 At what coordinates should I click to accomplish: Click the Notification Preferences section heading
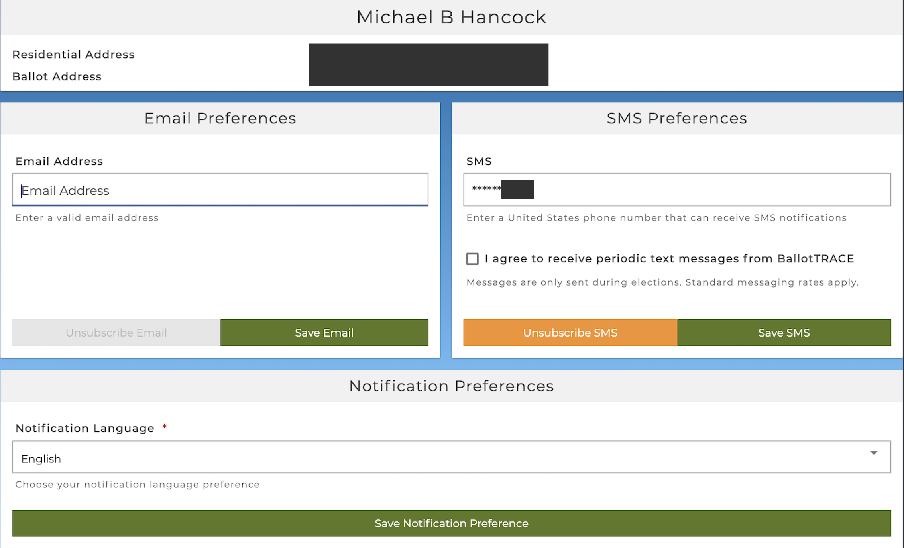(451, 386)
